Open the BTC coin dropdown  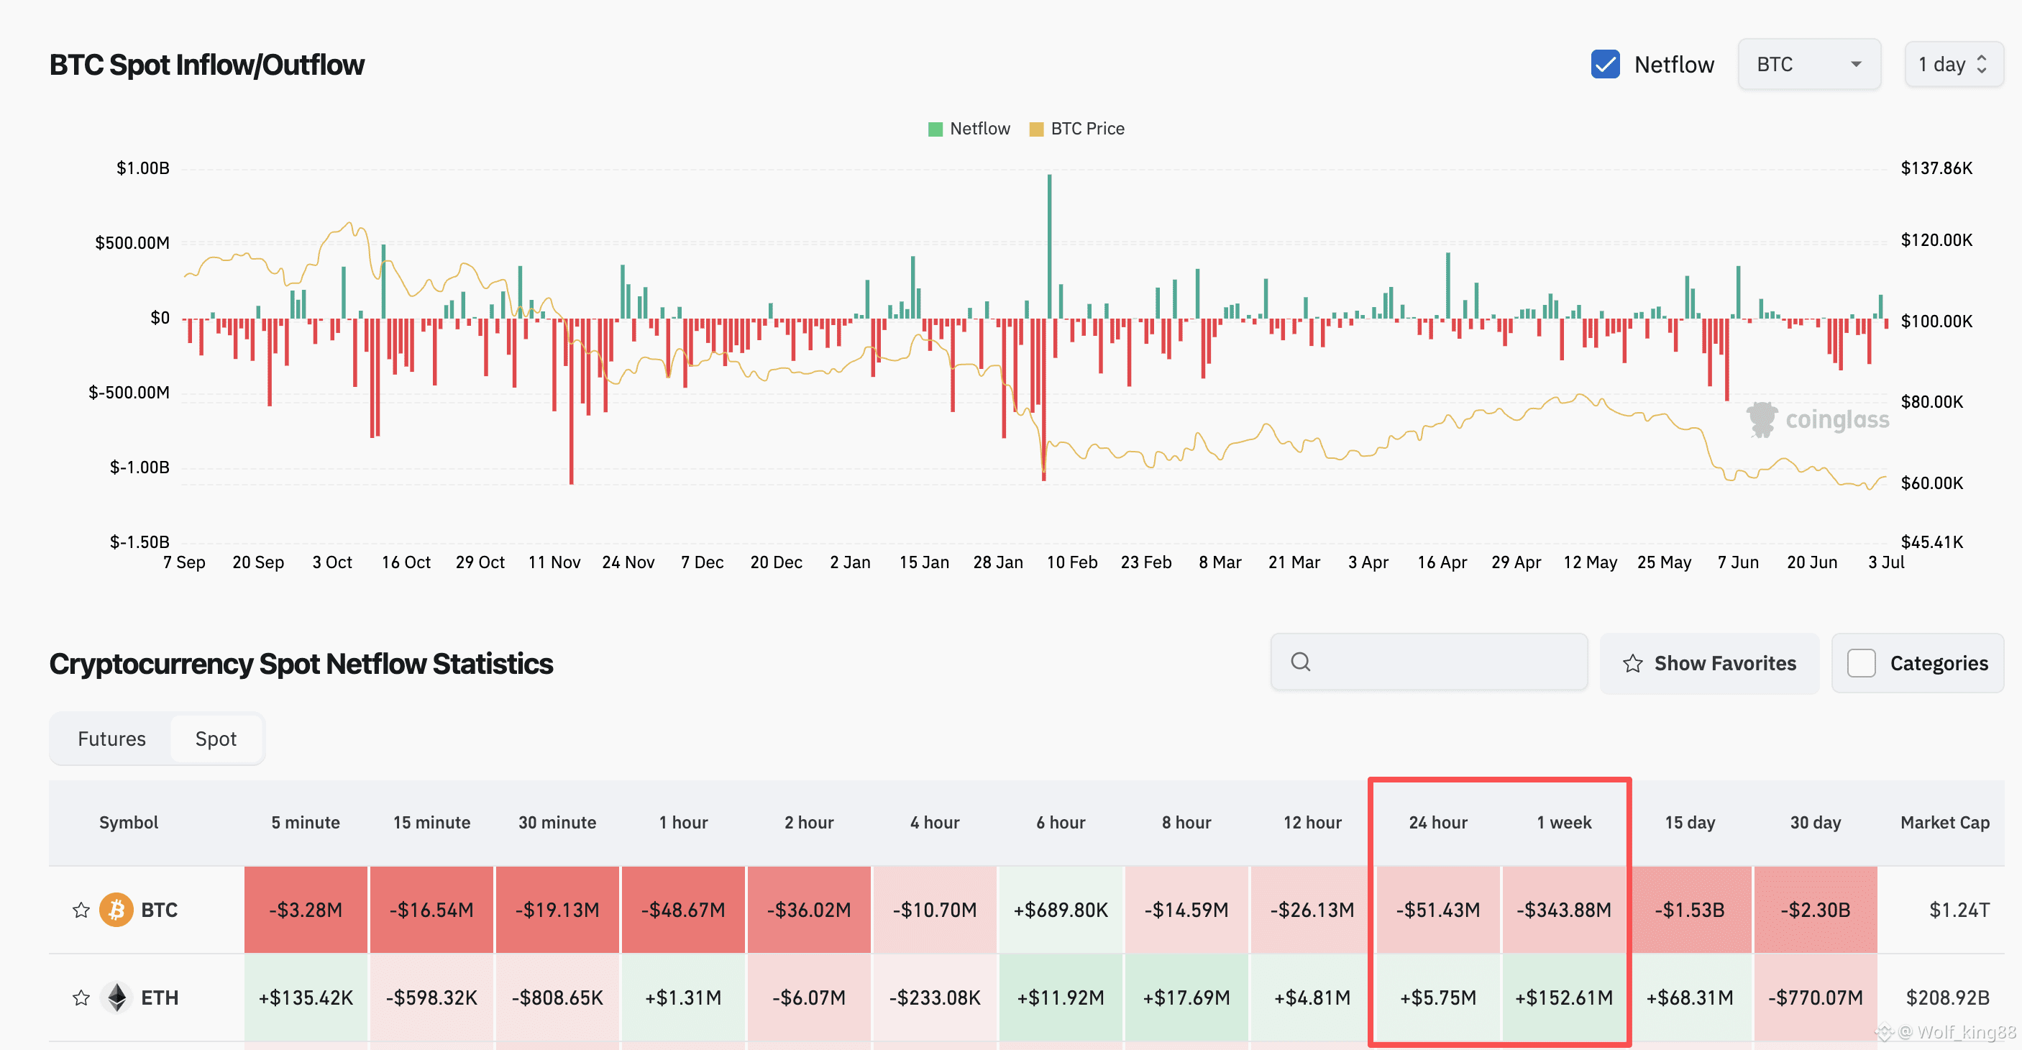point(1809,65)
